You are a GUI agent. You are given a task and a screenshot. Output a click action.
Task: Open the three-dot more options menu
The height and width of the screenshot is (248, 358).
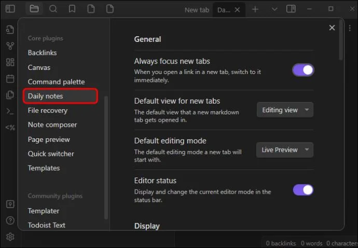pyautogui.click(x=350, y=28)
